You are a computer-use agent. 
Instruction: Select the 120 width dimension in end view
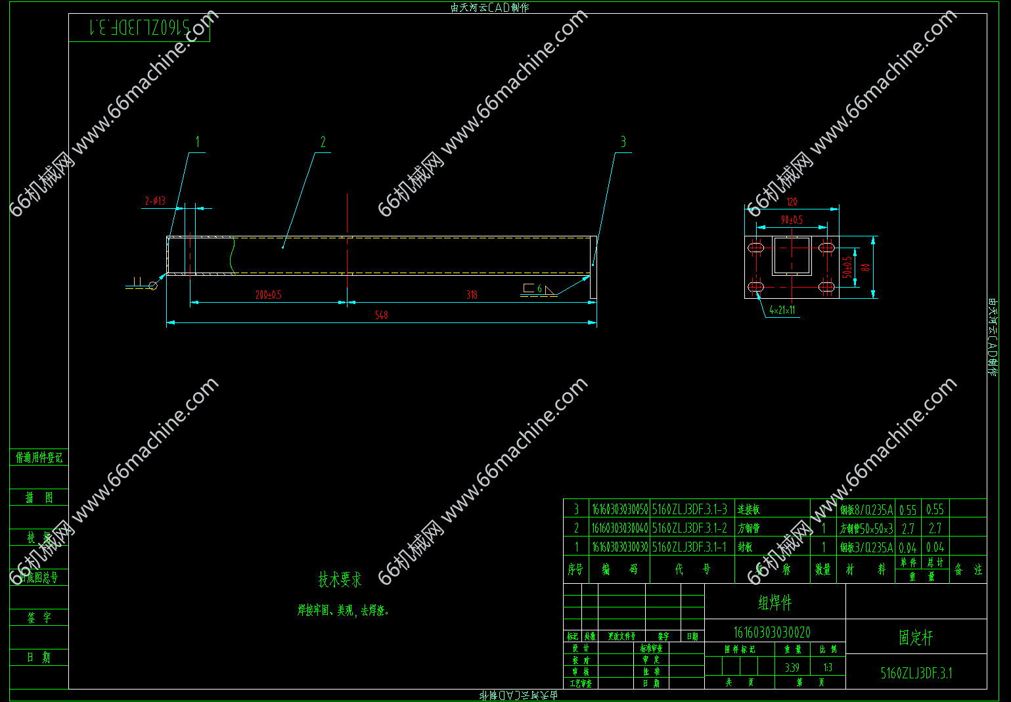792,202
